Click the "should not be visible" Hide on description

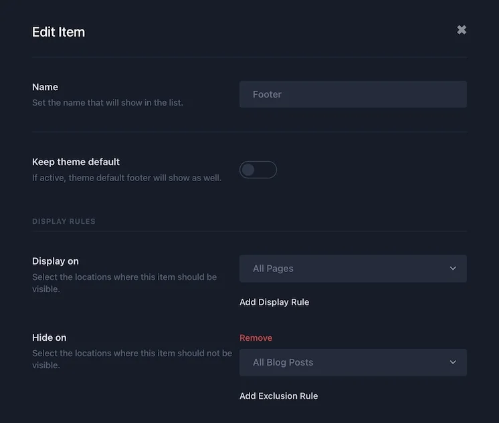[132, 359]
